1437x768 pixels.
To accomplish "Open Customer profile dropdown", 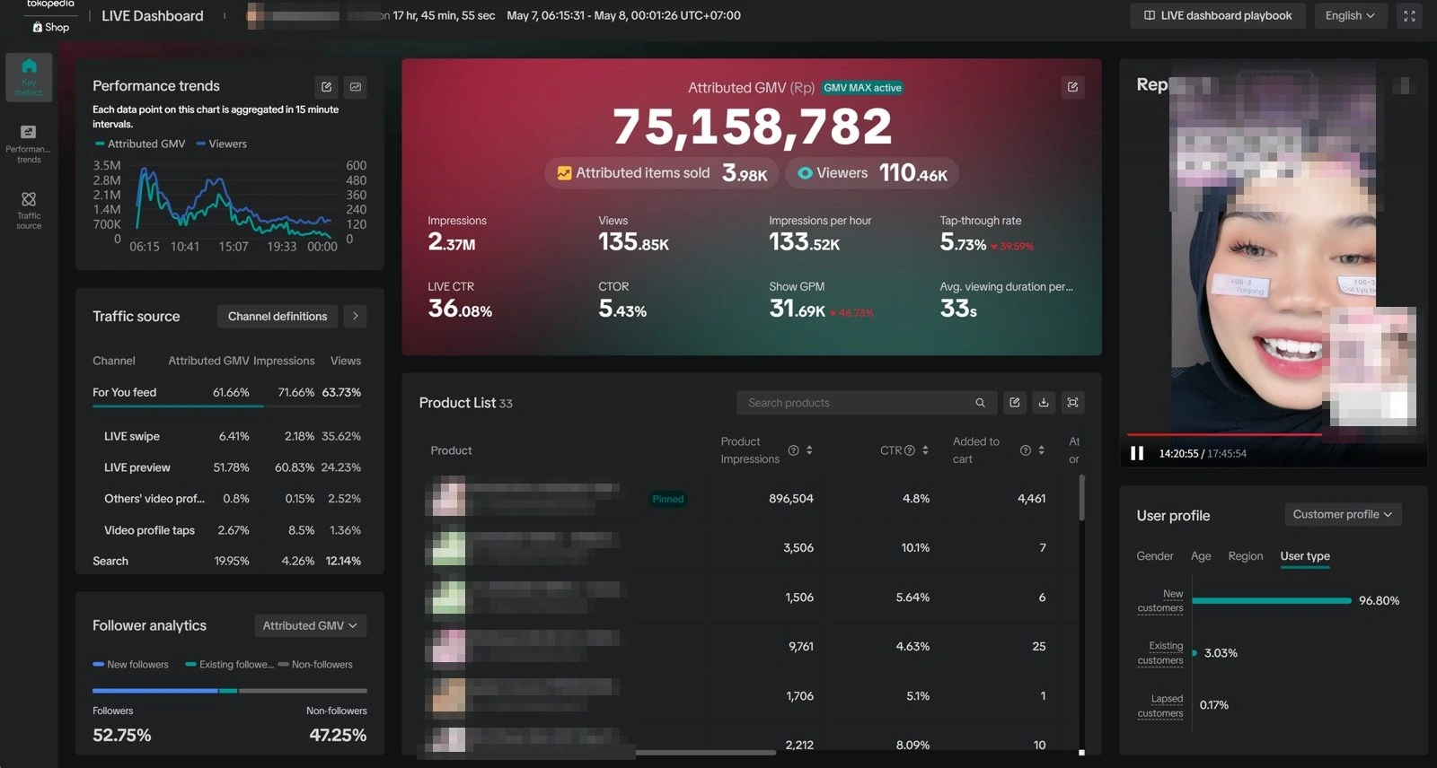I will pos(1342,514).
